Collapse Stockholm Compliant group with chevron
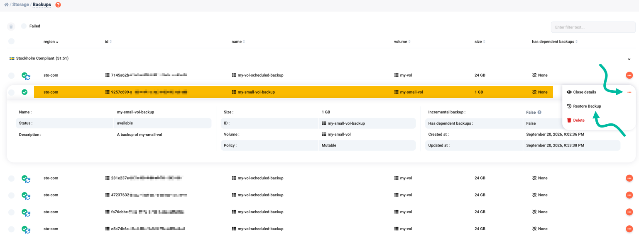Image resolution: width=639 pixels, height=236 pixels. point(629,59)
